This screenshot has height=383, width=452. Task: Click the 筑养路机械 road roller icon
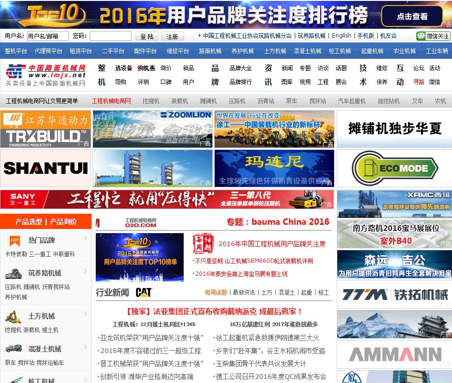[13, 273]
